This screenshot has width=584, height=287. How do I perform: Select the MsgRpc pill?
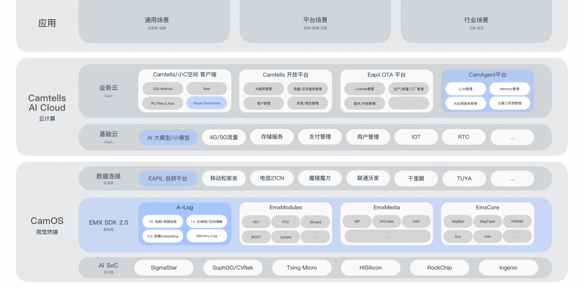tap(458, 221)
